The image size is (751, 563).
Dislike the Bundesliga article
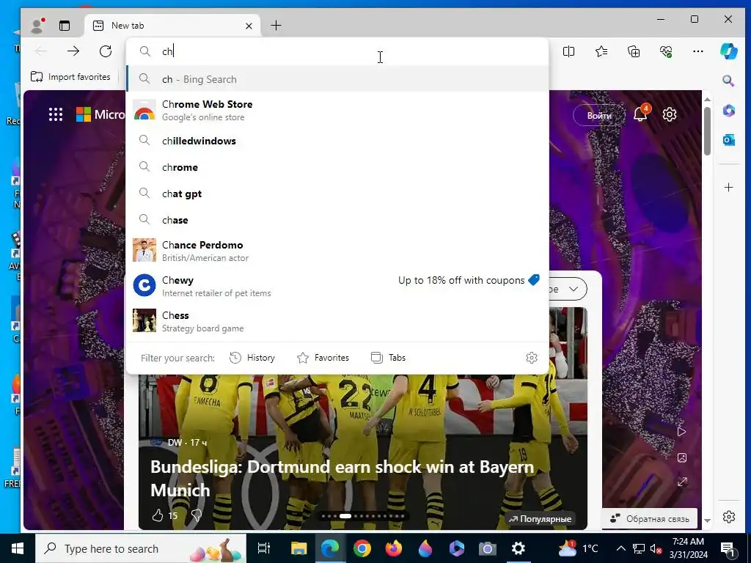(x=196, y=515)
